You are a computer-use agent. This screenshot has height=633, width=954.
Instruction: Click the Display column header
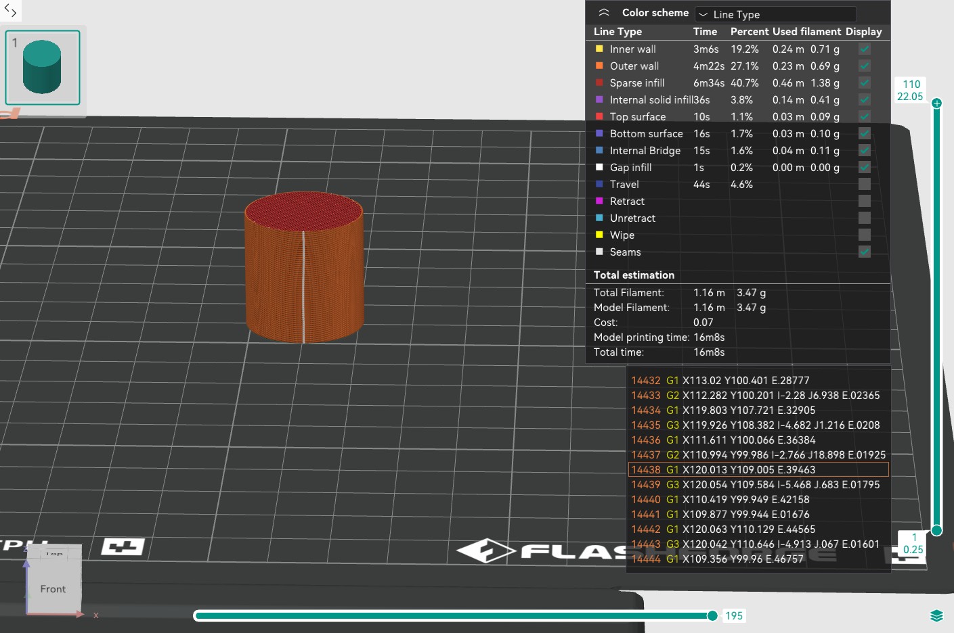click(863, 31)
